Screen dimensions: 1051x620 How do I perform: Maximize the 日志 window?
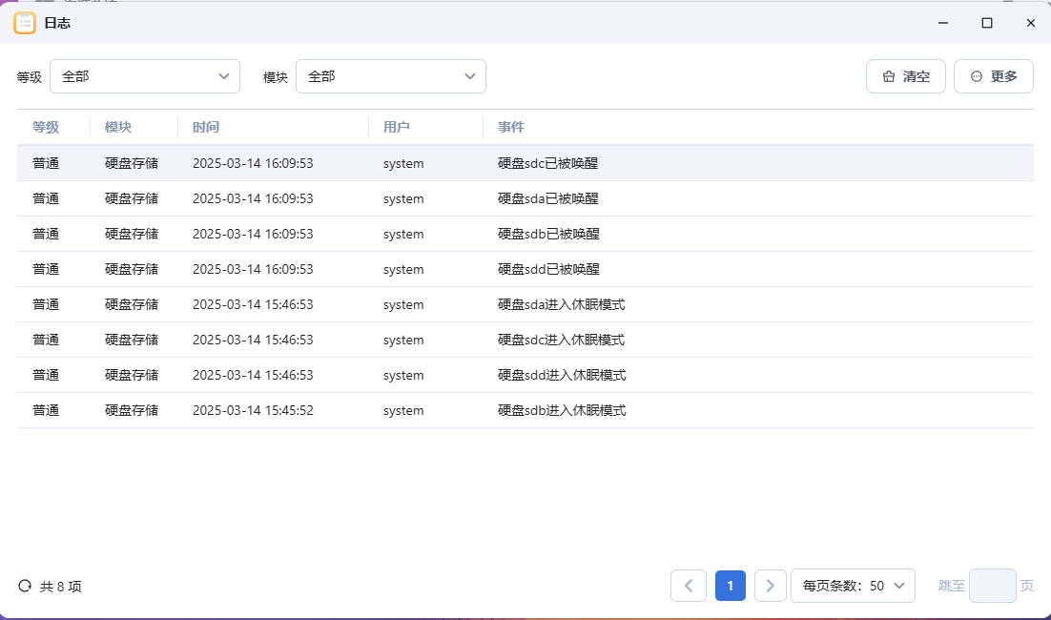(987, 23)
